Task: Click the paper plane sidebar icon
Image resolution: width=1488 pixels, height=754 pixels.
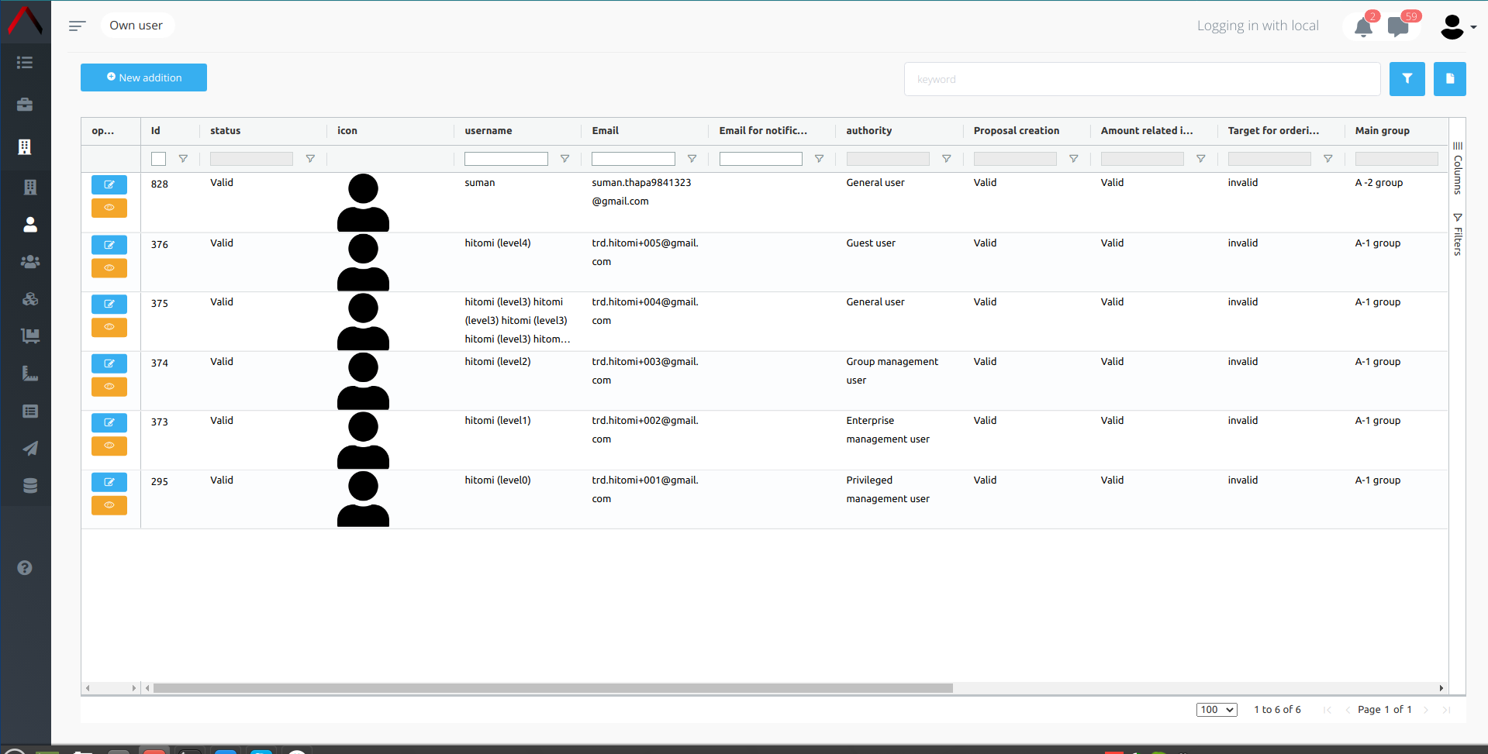Action: pyautogui.click(x=29, y=449)
